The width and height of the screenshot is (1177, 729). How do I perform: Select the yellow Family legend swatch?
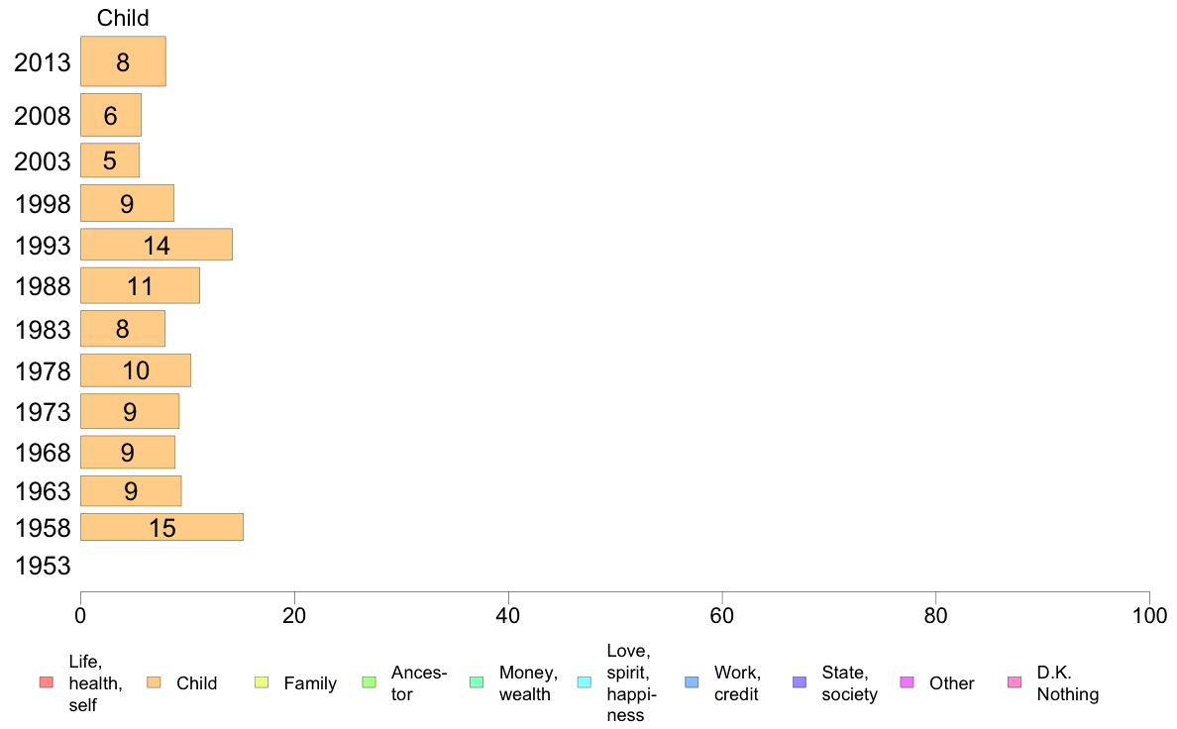pyautogui.click(x=262, y=682)
